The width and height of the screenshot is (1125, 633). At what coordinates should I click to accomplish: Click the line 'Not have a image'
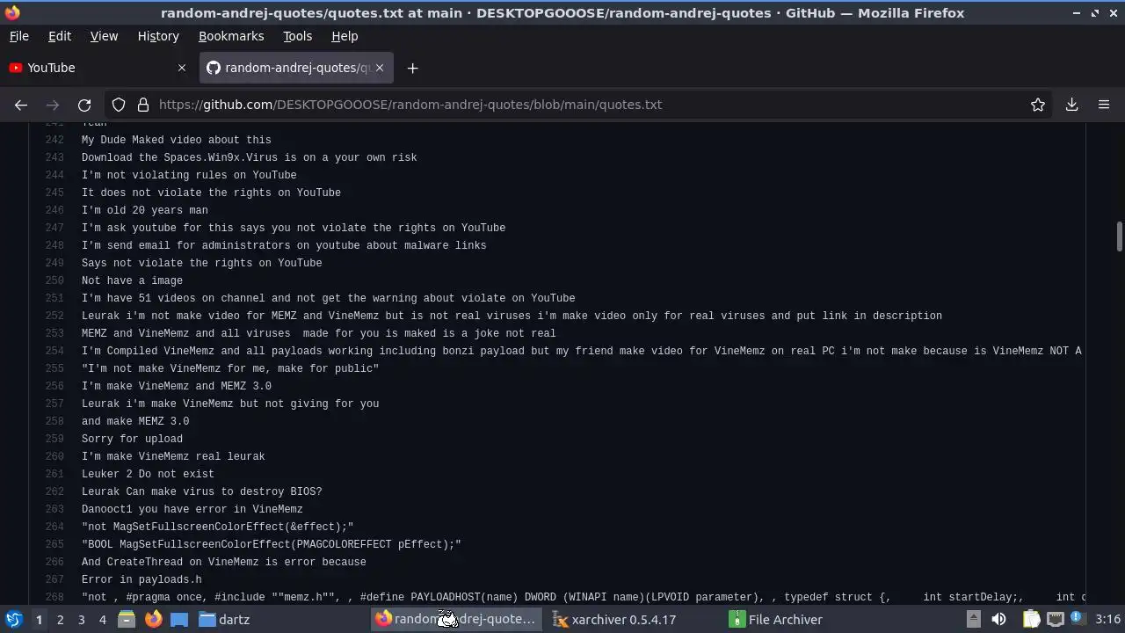coord(132,280)
